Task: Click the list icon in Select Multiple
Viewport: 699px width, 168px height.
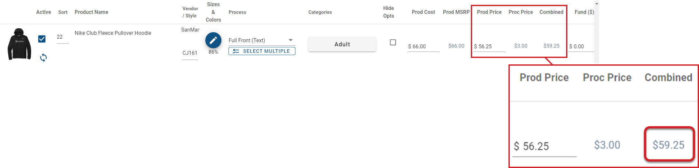Action: point(236,51)
